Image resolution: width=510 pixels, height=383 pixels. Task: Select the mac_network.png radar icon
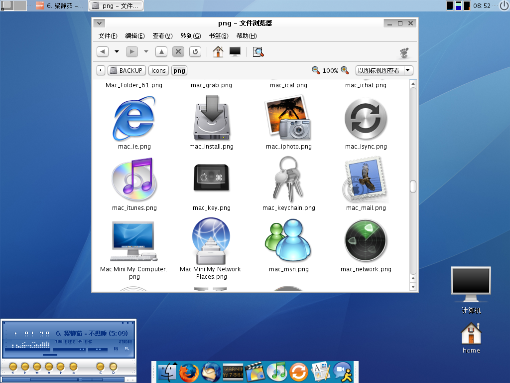[366, 241]
